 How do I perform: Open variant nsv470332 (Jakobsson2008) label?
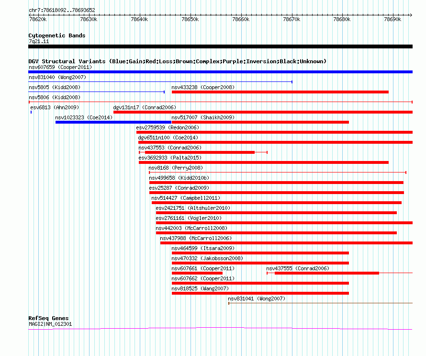[x=207, y=258]
